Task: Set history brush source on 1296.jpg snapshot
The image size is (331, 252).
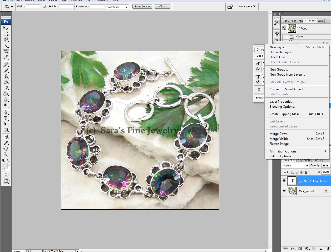Action: pos(284,28)
